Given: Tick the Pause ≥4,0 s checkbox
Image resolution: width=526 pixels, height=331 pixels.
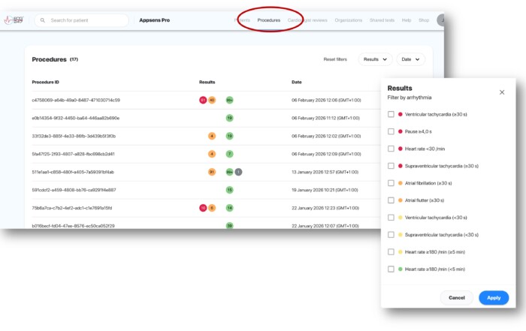Looking at the screenshot, I should pyautogui.click(x=391, y=131).
